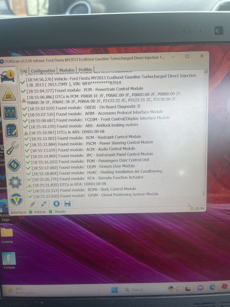Click the log scrollbar up arrow
This screenshot has height=307, width=230.
coord(206,71)
